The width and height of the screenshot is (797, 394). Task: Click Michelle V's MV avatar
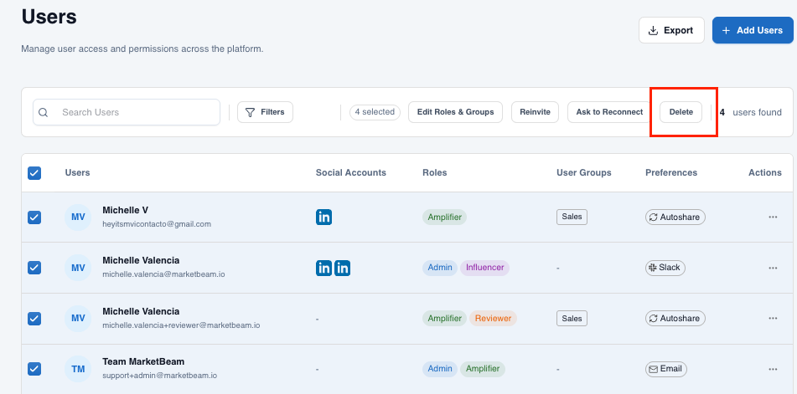pyautogui.click(x=78, y=217)
